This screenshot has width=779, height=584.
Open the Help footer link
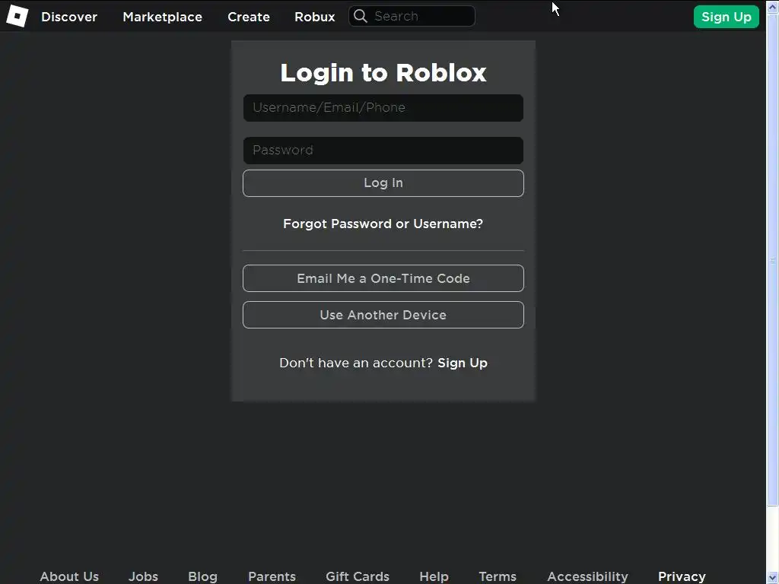[x=434, y=576]
